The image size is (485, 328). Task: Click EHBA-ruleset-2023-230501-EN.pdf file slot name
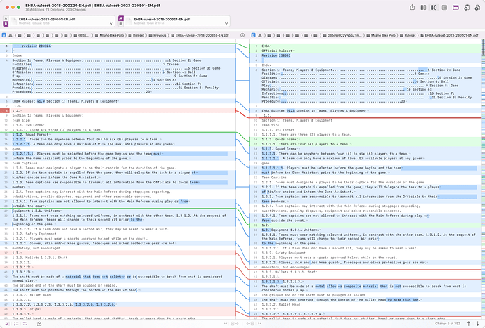click(46, 19)
